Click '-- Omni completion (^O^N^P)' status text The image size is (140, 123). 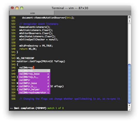[28, 108]
